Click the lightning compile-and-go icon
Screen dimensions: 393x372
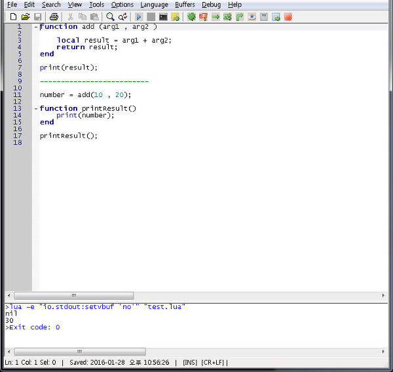[176, 17]
